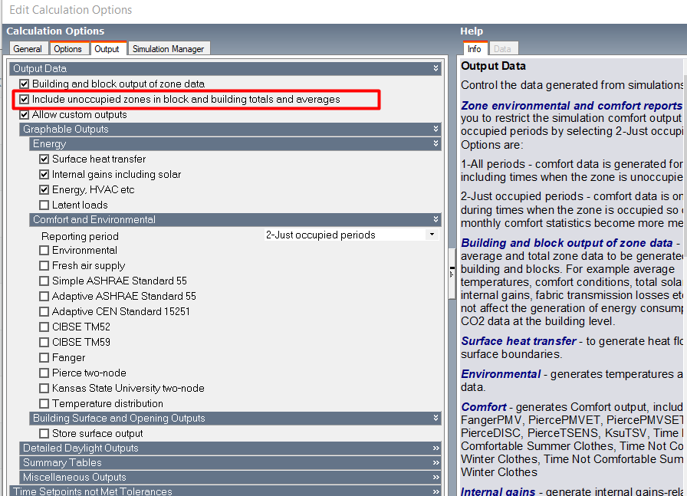Image resolution: width=687 pixels, height=496 pixels.
Task: Check Adaptive ASHRAE Standard 55
Action: (44, 296)
